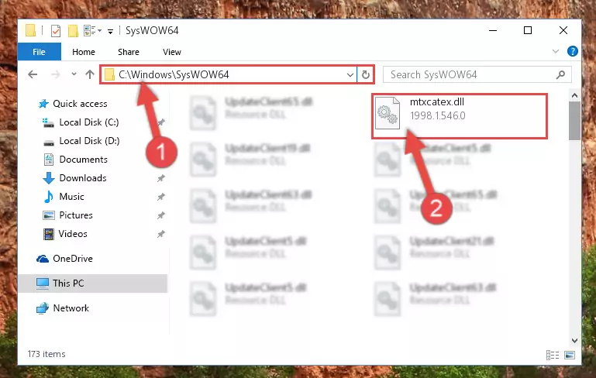The height and width of the screenshot is (378, 596).
Task: Select Quick access in navigation pane
Action: pyautogui.click(x=80, y=104)
